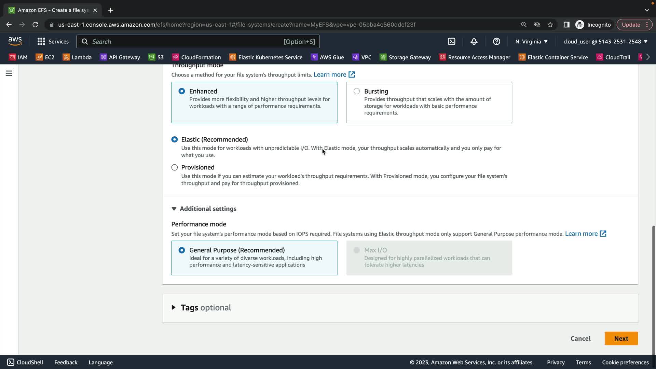The width and height of the screenshot is (656, 369).
Task: Open the Services grid menu
Action: tap(53, 42)
